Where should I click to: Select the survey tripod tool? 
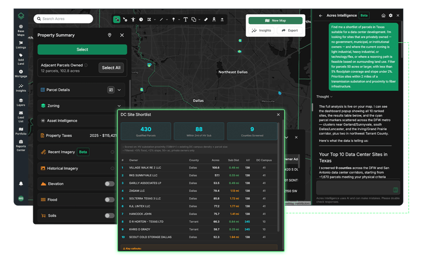coord(214,19)
